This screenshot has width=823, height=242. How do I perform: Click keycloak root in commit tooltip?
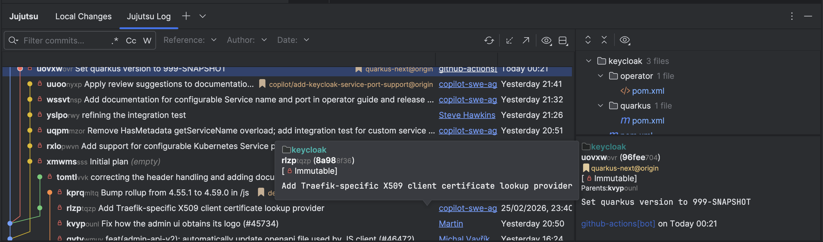309,150
